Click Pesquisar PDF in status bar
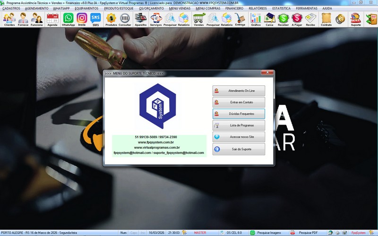Screen dimensions: 378x236 (x=308, y=233)
